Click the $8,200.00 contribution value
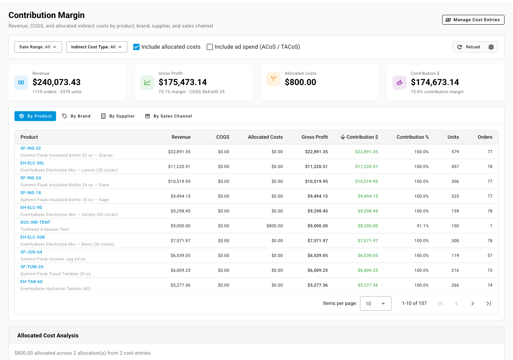The width and height of the screenshot is (513, 360). click(x=368, y=226)
